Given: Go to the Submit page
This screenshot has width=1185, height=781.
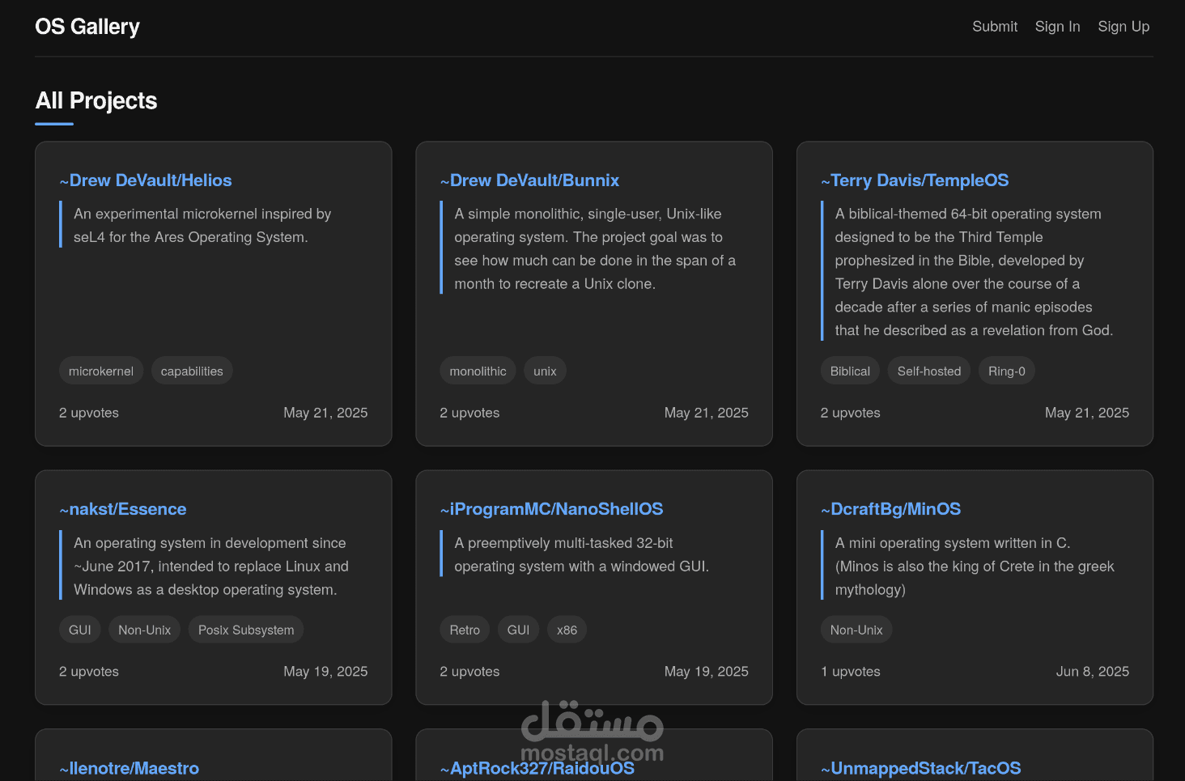Looking at the screenshot, I should [x=995, y=27].
